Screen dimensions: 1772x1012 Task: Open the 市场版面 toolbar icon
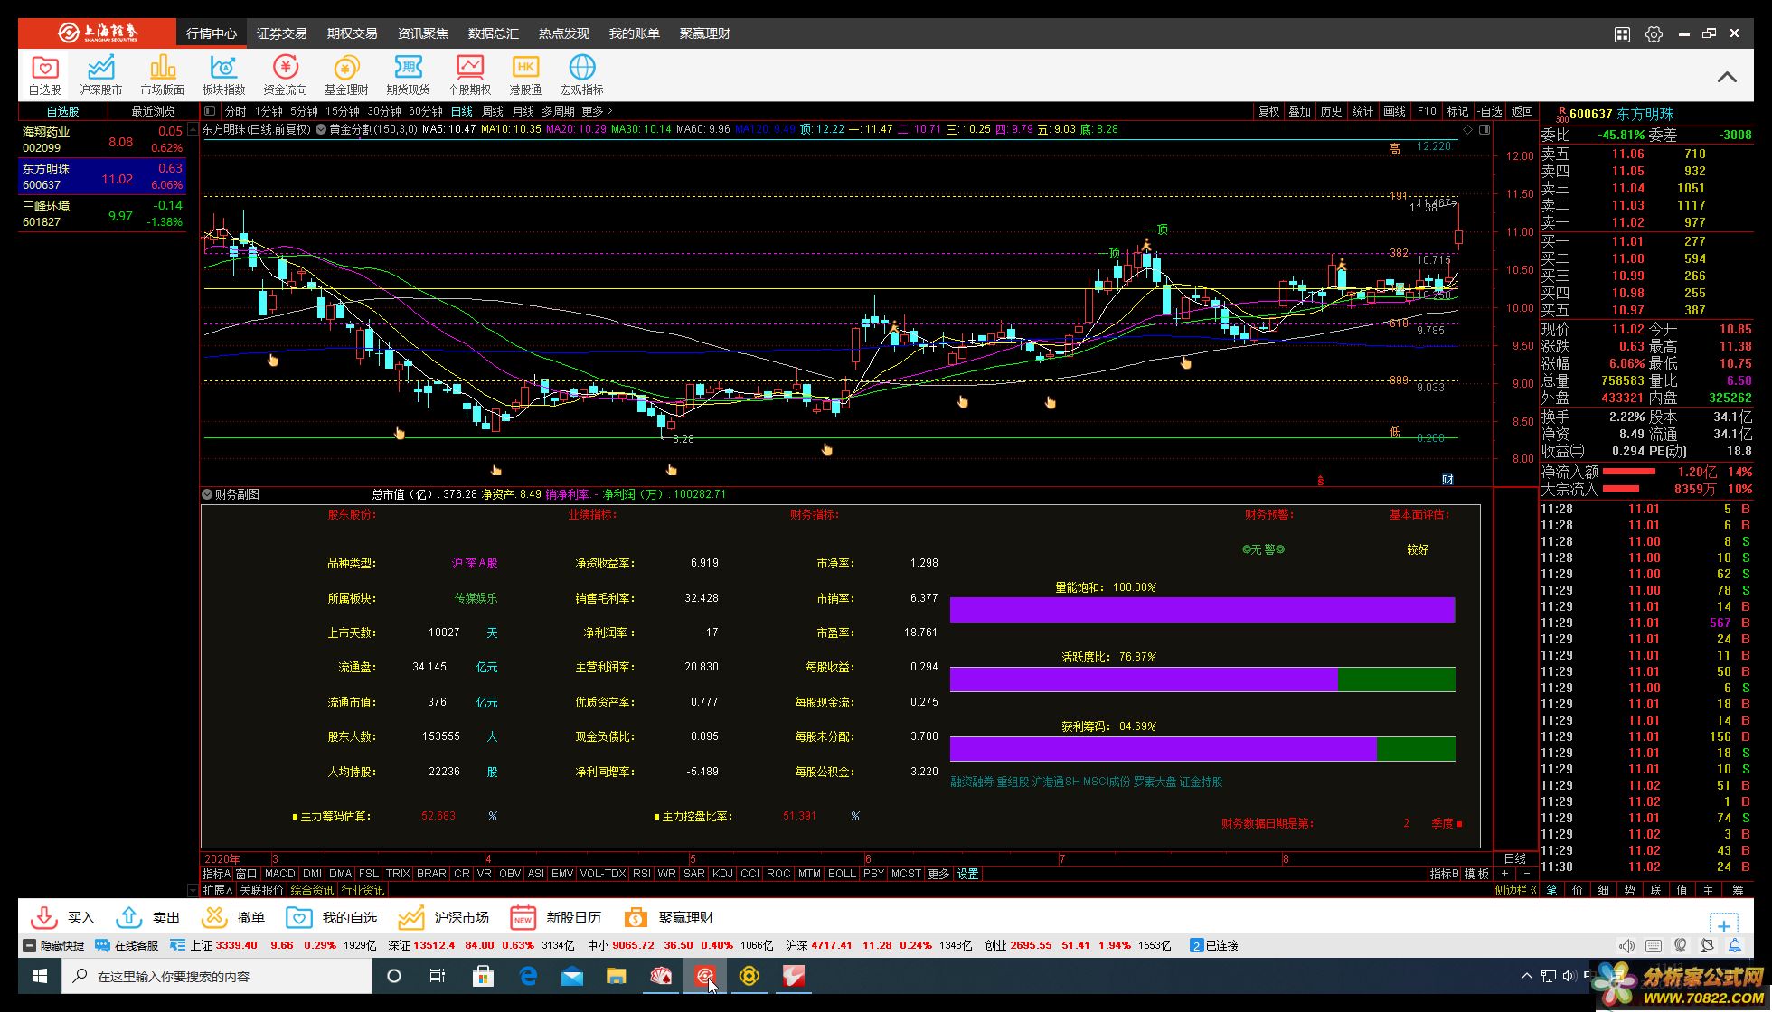(162, 74)
